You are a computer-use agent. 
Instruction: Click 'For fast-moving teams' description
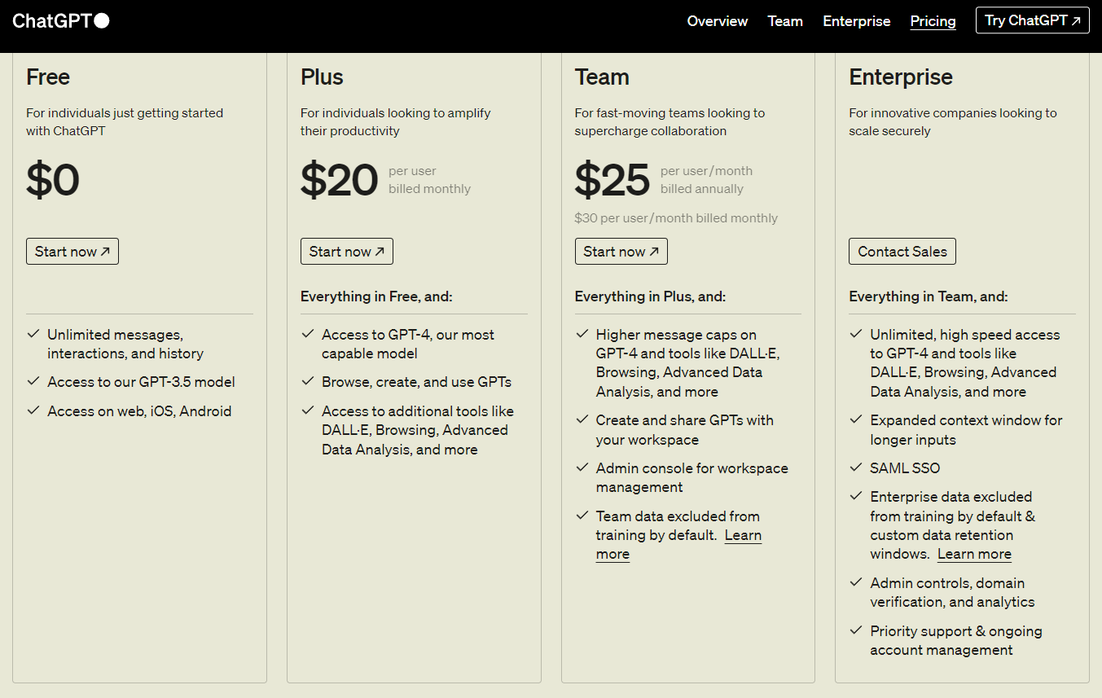(x=670, y=122)
